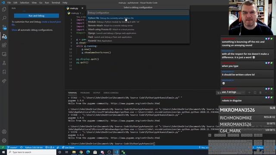Open the Windows Start menu
This screenshot has height=155, width=276.
point(3,152)
